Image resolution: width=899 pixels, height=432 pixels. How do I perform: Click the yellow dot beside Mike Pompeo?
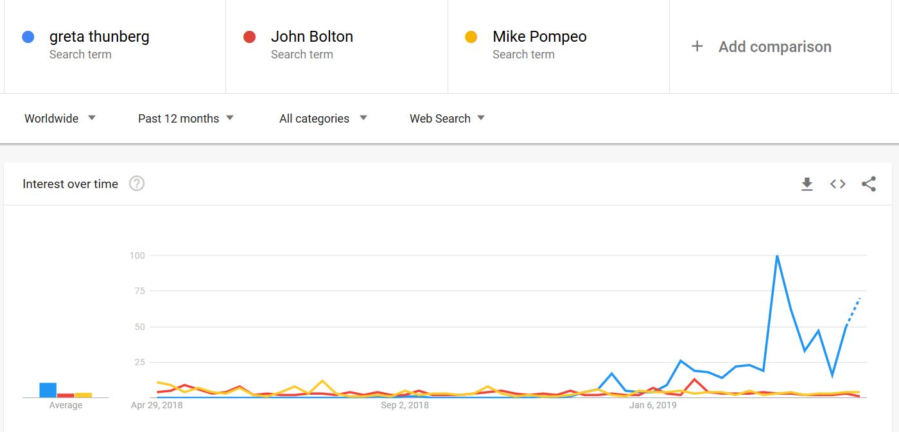point(471,37)
